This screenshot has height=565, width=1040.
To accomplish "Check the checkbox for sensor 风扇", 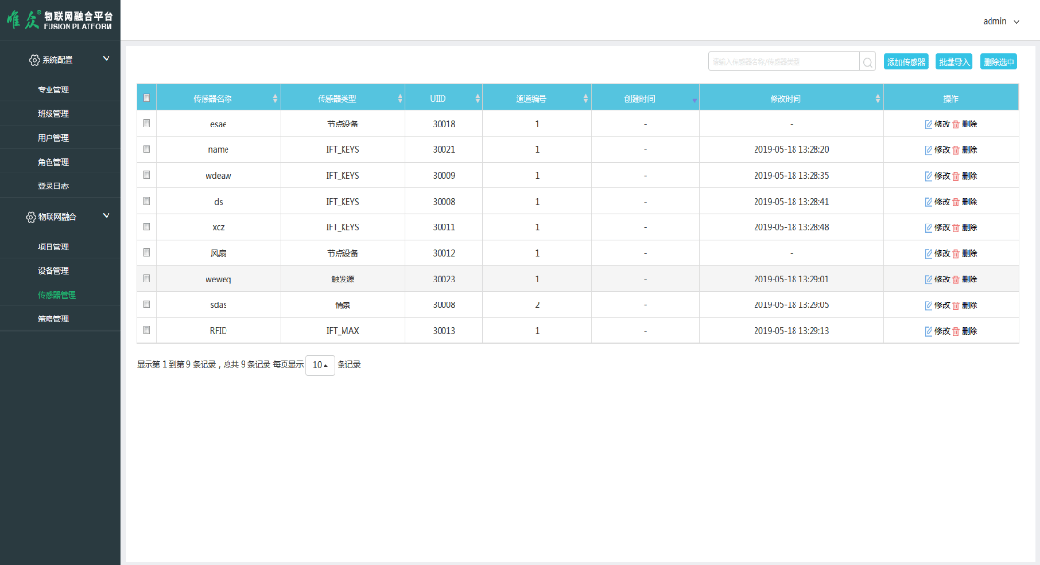I will click(x=147, y=253).
